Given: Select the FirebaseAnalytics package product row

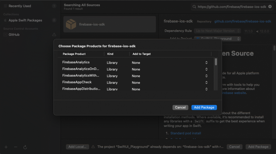Looking at the screenshot, I should [135, 62].
